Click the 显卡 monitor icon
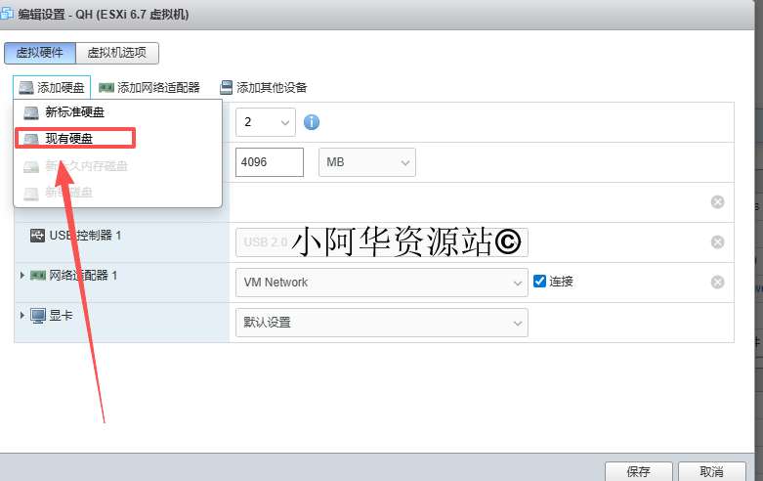763x481 pixels. (x=38, y=316)
